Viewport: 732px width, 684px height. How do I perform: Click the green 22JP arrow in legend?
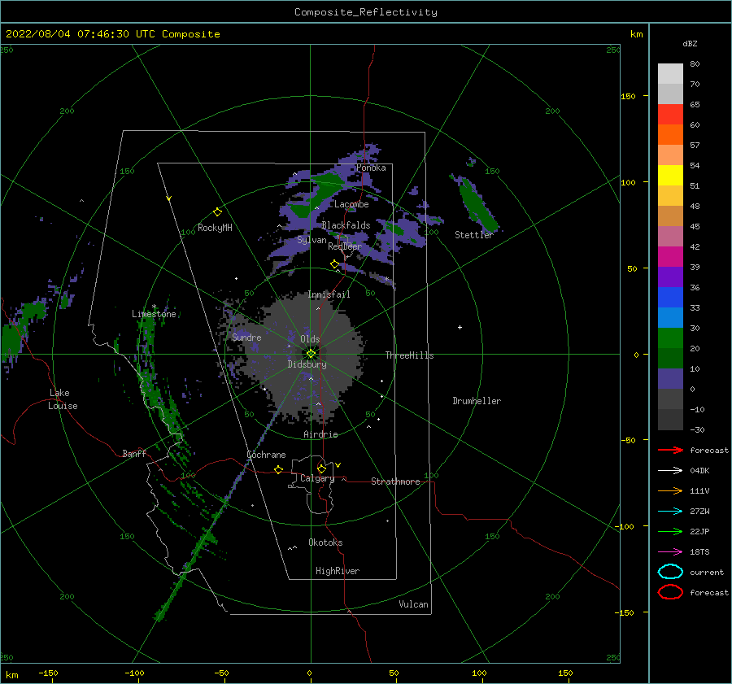(670, 531)
